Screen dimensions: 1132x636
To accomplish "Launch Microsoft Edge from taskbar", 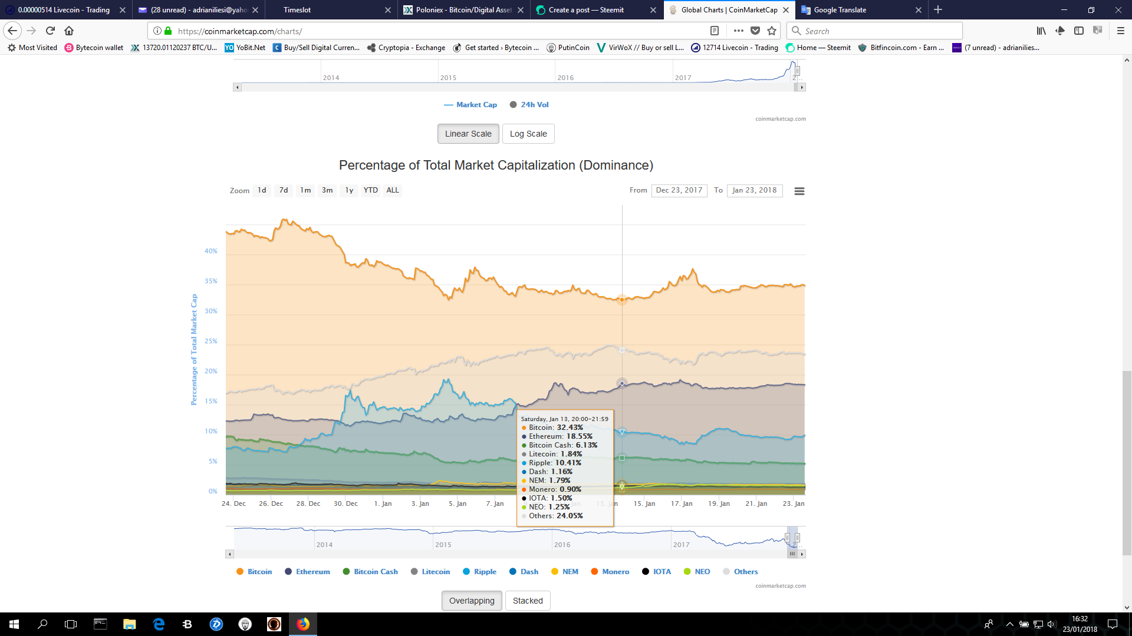I will (x=159, y=624).
